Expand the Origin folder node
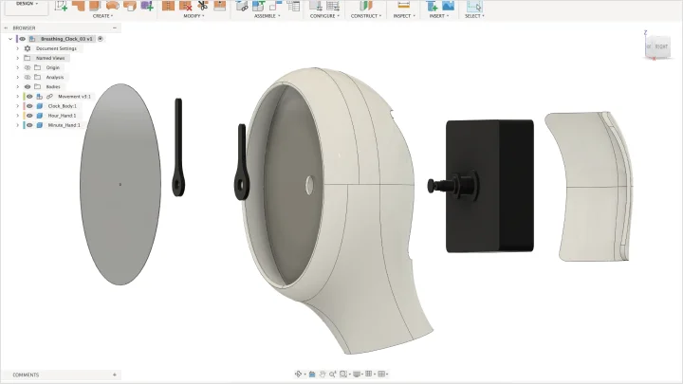The width and height of the screenshot is (683, 384). (18, 67)
